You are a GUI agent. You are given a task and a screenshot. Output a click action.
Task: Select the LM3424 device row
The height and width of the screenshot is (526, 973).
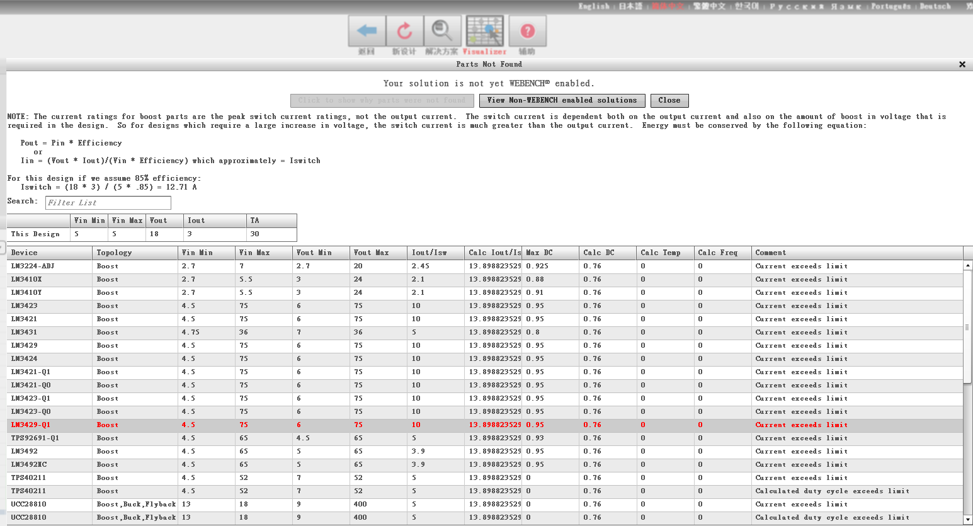(485, 359)
